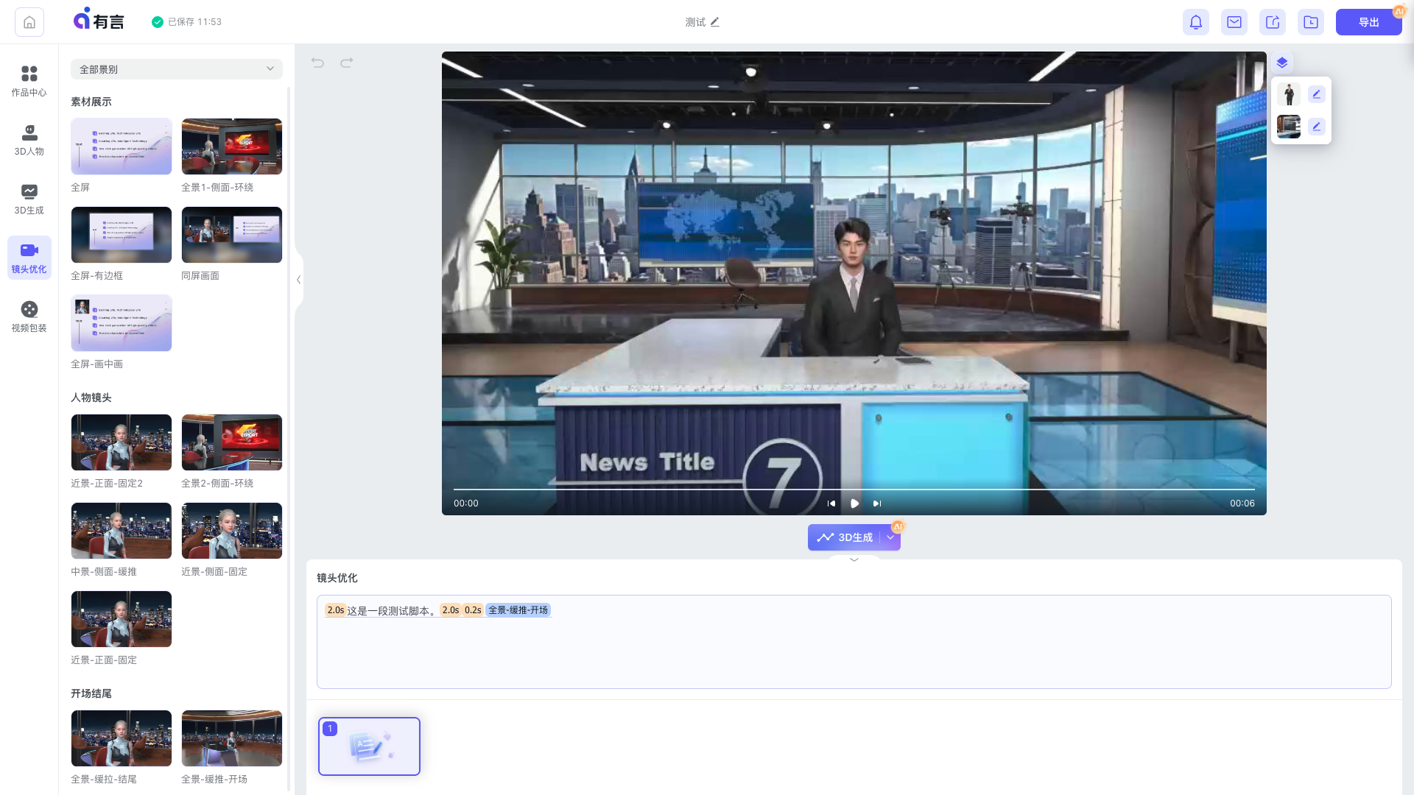1414x795 pixels.
Task: Choose the 近景-正面-固定2 shot
Action: click(122, 442)
